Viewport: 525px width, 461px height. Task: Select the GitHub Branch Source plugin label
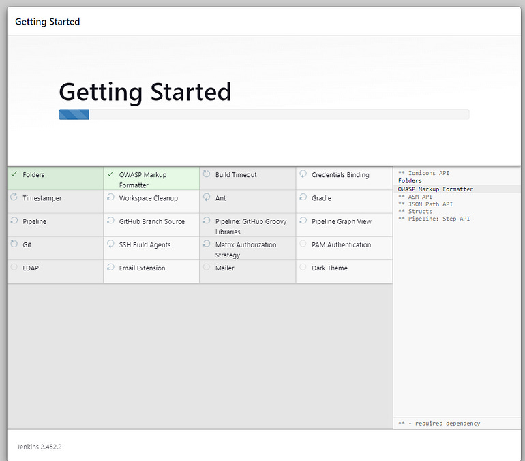151,221
